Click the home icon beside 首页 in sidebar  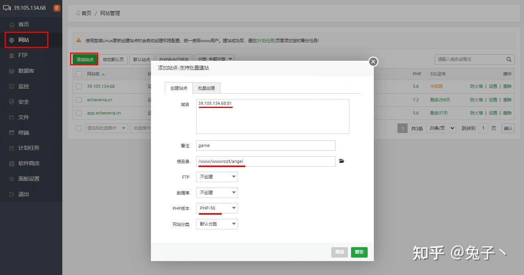[x=12, y=24]
